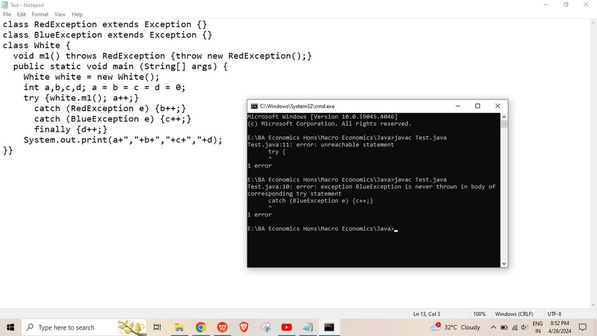Image resolution: width=597 pixels, height=336 pixels.
Task: Click the cmd vertical scrollbar thumb
Action: (x=504, y=124)
